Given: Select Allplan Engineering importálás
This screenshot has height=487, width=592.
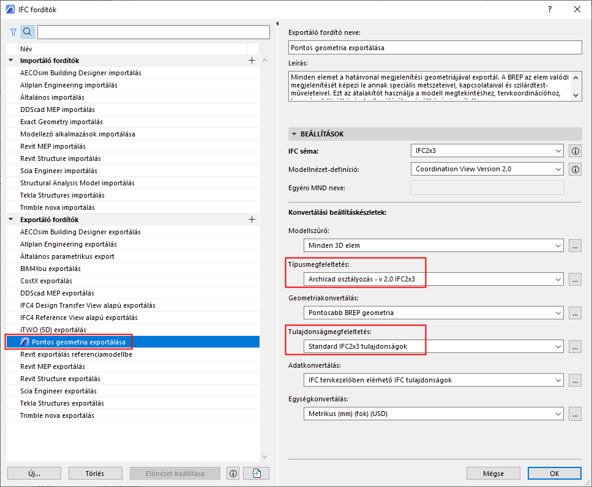Looking at the screenshot, I should 133,85.
